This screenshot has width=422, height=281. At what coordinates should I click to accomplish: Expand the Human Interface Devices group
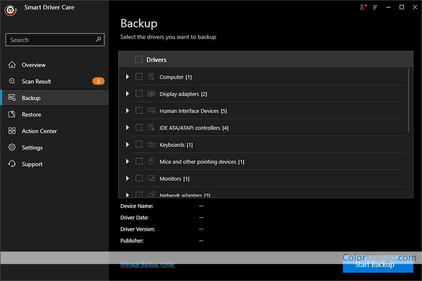[127, 111]
